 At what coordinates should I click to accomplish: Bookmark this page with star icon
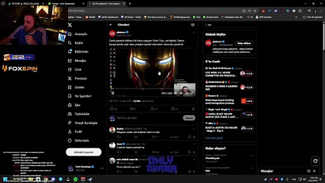[x=255, y=11]
